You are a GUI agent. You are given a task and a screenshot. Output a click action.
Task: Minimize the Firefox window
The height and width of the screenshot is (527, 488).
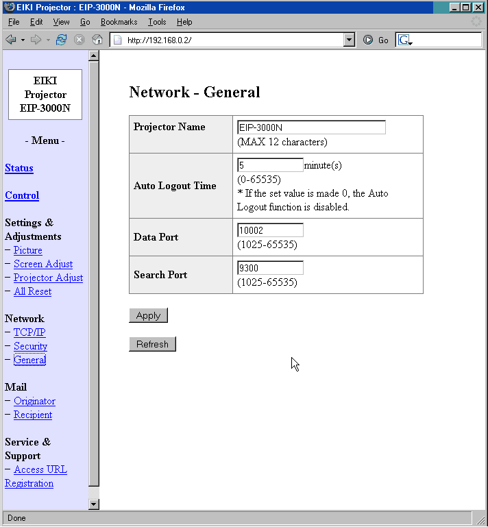(x=454, y=7)
